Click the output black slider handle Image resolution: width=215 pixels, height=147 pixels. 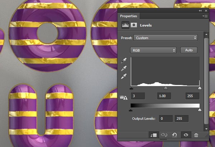131,110
